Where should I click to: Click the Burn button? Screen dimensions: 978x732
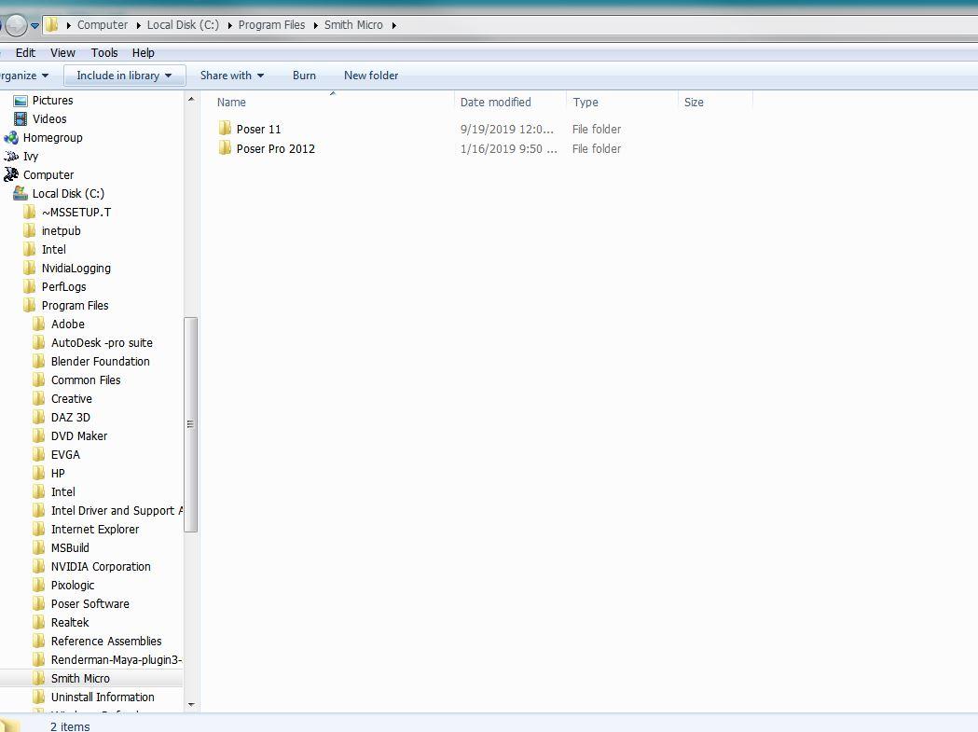[x=304, y=76]
